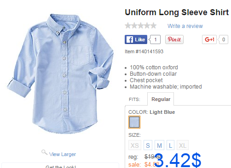The width and height of the screenshot is (231, 168).
Task: Pick the Light Blue color swatch
Action: point(134,122)
